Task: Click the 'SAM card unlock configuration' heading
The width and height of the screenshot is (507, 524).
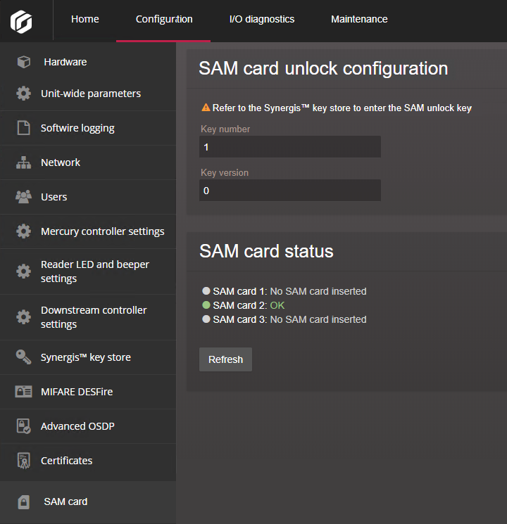Action: (323, 68)
